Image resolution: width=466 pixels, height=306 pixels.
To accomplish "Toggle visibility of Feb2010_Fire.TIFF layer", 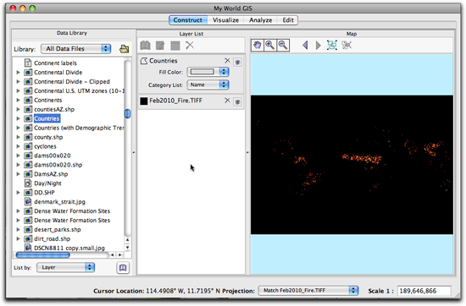I will (237, 102).
